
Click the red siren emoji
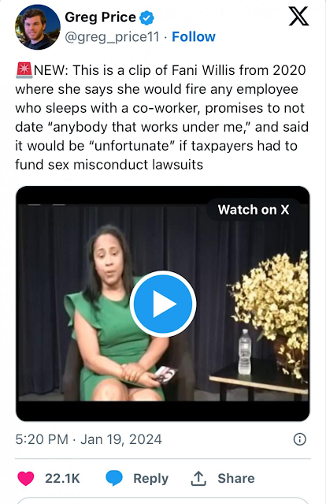point(24,70)
